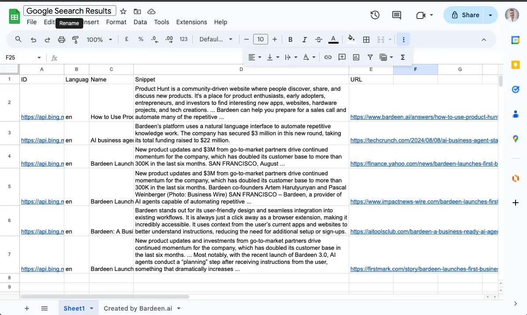Image resolution: width=527 pixels, height=315 pixels.
Task: Click the insert comment icon
Action: tap(342, 57)
